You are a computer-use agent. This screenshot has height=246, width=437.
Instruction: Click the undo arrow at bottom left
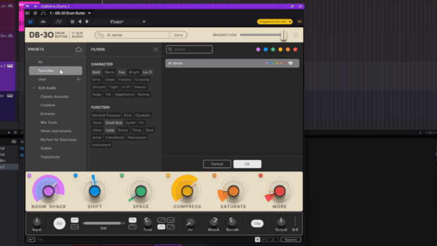pos(31,239)
